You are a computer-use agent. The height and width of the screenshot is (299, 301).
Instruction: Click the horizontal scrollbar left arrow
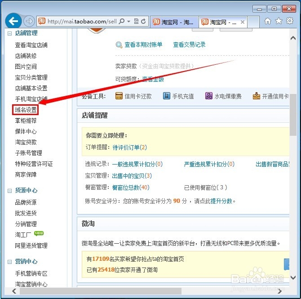point(14,291)
